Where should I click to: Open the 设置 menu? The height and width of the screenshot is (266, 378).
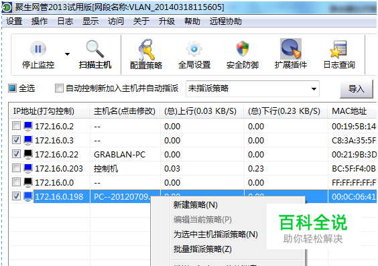pos(14,21)
